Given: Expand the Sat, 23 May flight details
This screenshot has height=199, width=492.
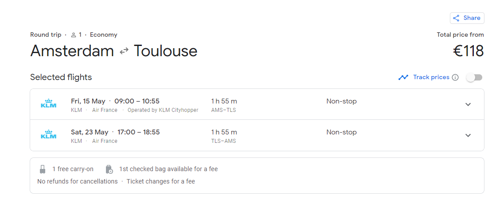Looking at the screenshot, I should pyautogui.click(x=468, y=135).
